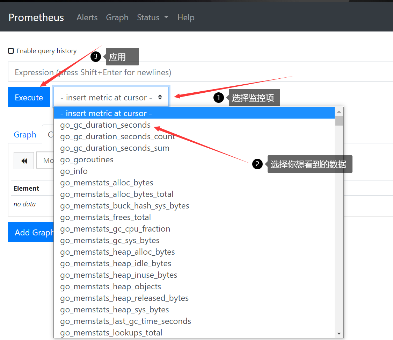Select go_memstats_frees_total metric
Image resolution: width=393 pixels, height=340 pixels.
tap(194, 217)
